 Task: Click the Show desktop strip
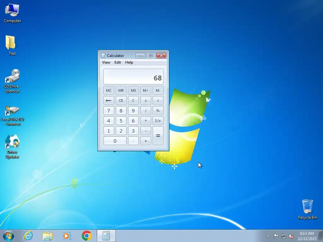[x=321, y=236]
